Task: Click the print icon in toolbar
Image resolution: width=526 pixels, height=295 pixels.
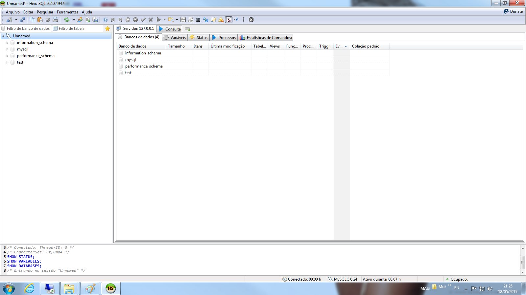Action: click(x=55, y=20)
